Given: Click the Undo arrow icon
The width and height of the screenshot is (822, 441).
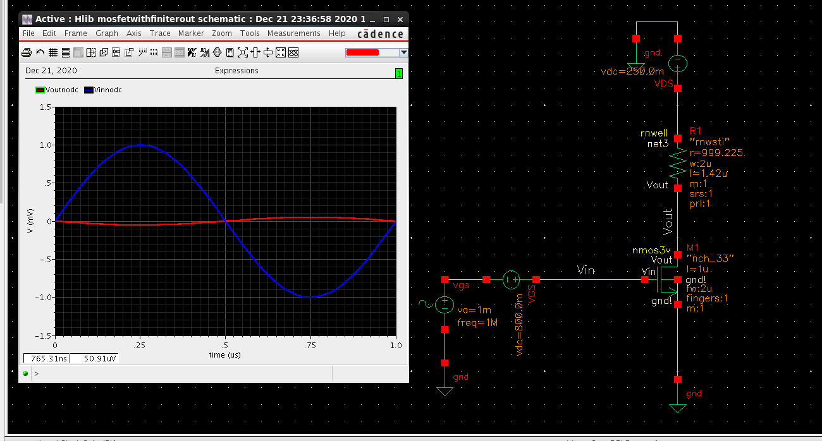Looking at the screenshot, I should click(40, 52).
